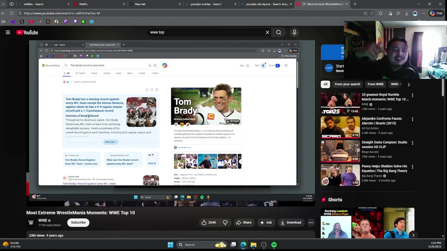Open the TOP25 Royal Rumble thumbnail
Image resolution: width=447 pixels, height=251 pixels.
click(x=340, y=103)
